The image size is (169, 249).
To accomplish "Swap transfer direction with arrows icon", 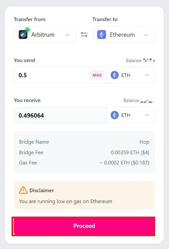I will click(84, 34).
